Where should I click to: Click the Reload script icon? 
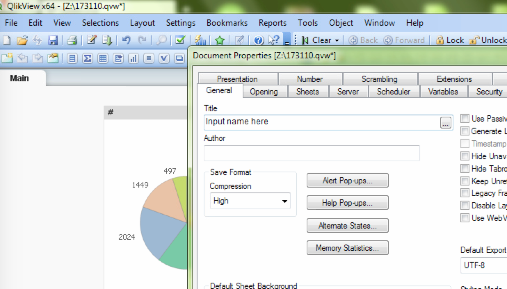[107, 40]
